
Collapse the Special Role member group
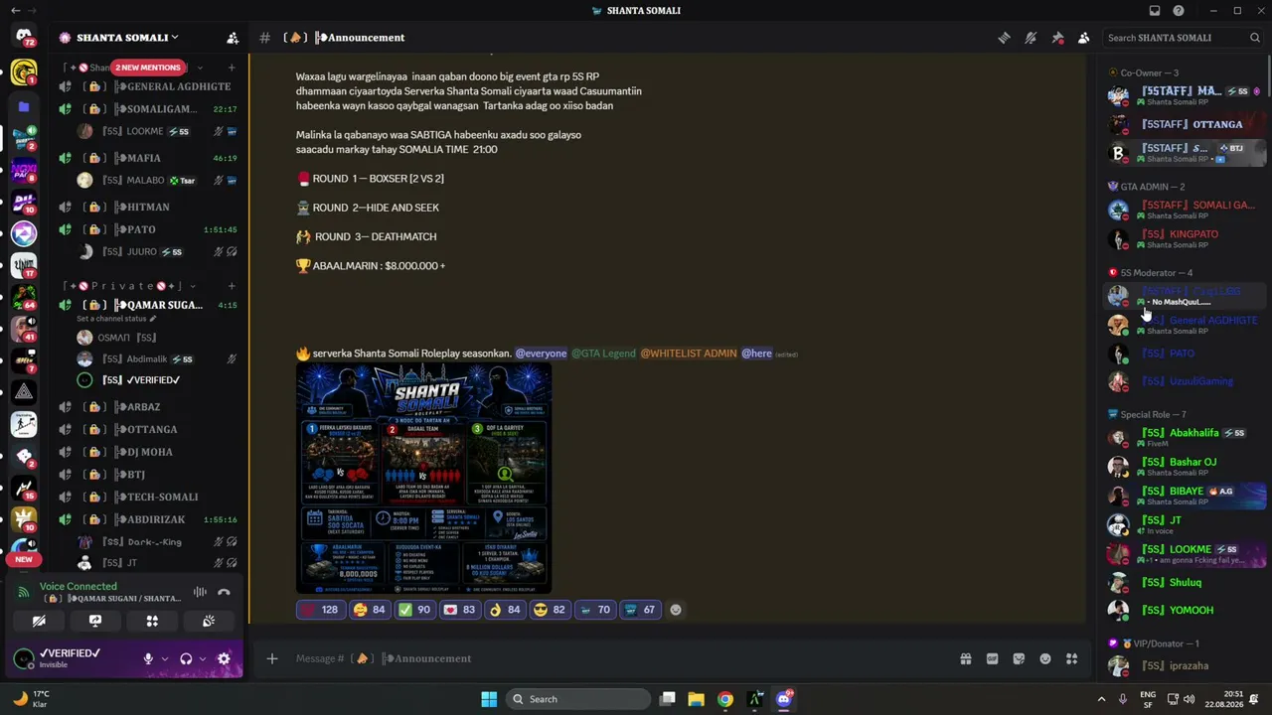pos(1148,414)
